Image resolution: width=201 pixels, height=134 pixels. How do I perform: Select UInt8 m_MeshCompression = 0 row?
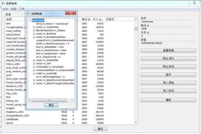(x=53, y=44)
